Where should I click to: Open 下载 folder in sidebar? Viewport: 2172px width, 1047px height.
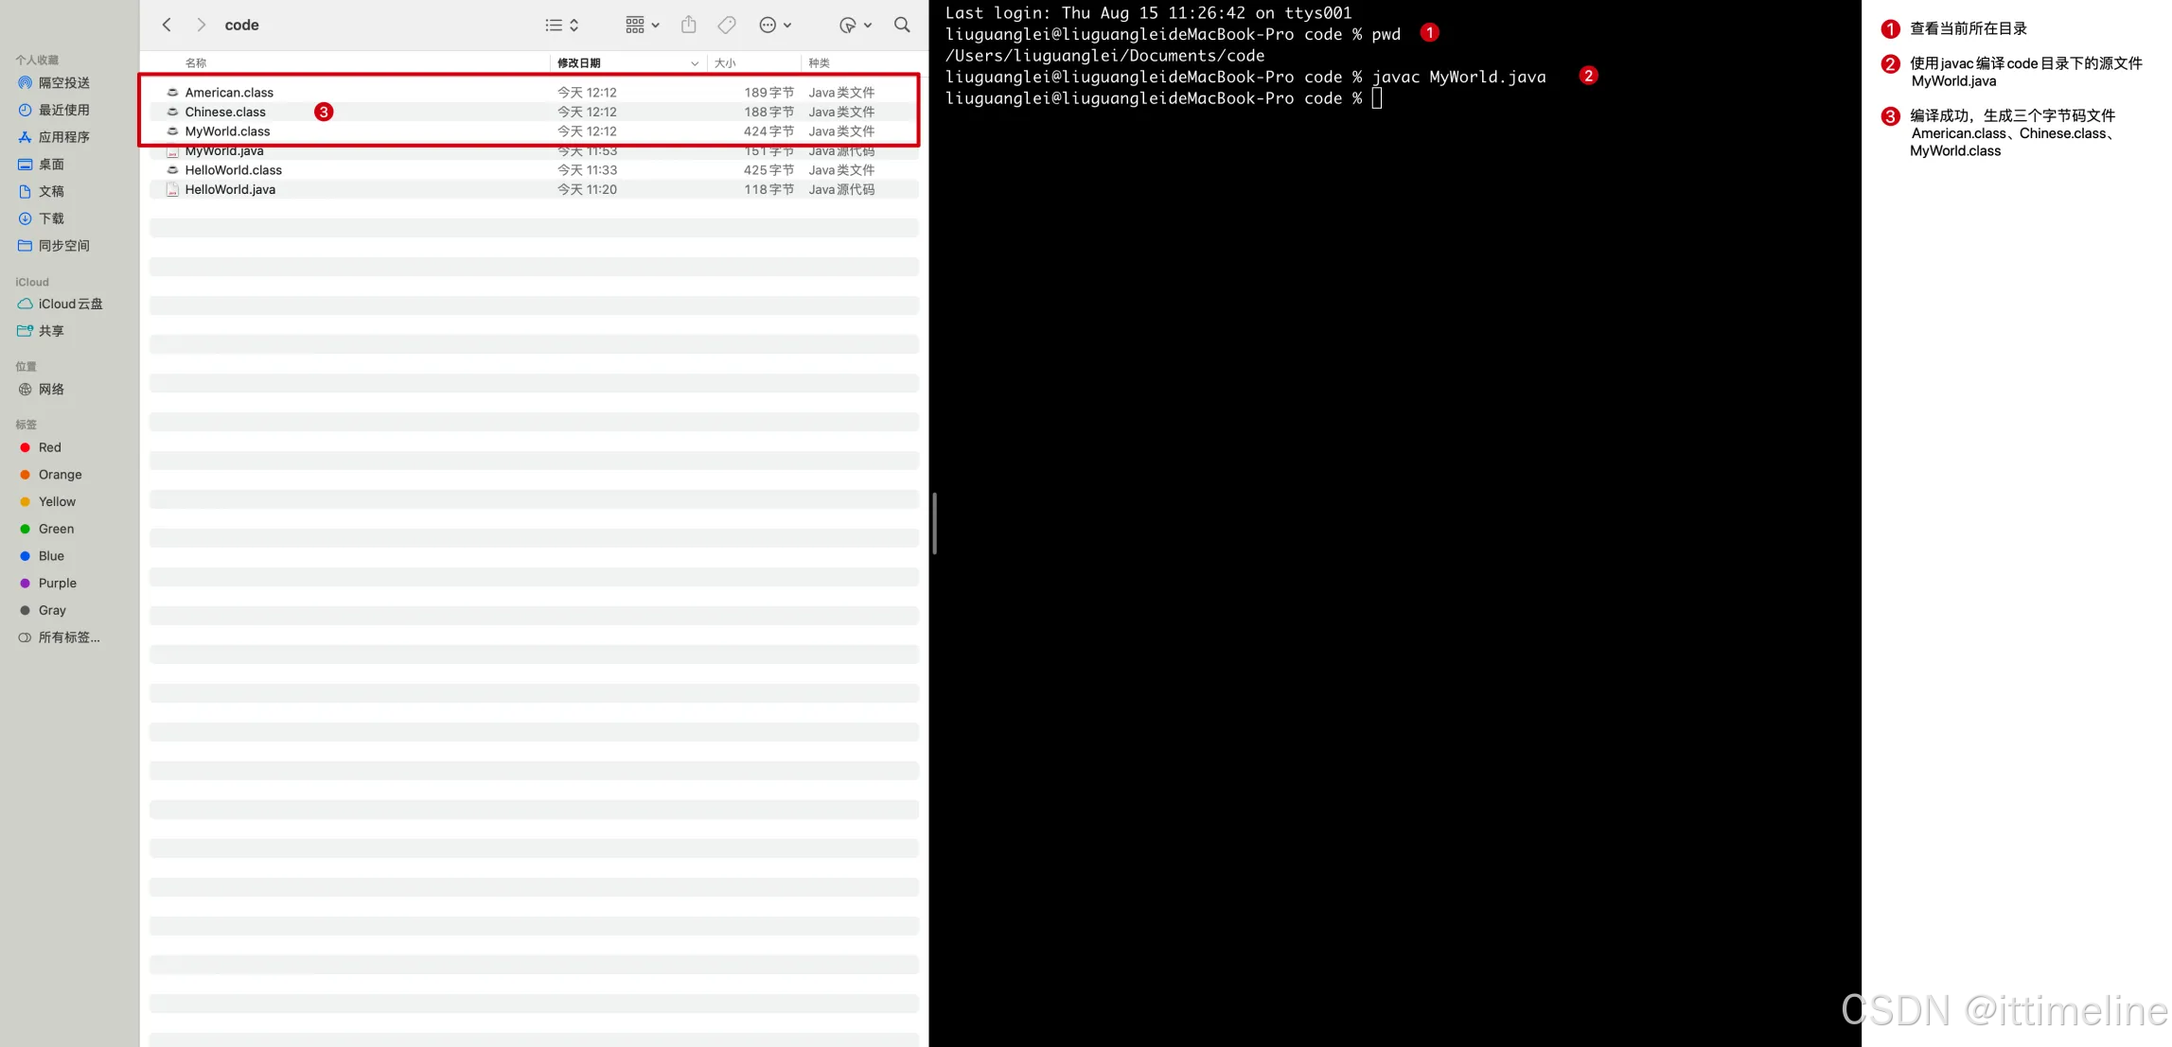point(51,218)
